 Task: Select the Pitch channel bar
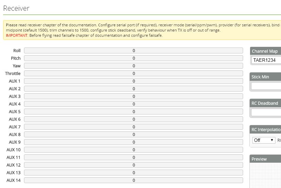134,58
